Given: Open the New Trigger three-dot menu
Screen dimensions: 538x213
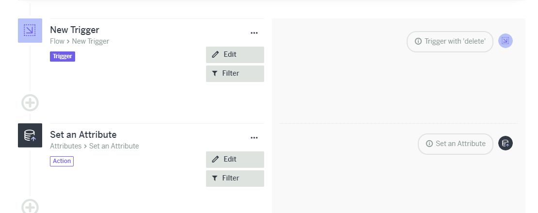Looking at the screenshot, I should click(x=254, y=33).
